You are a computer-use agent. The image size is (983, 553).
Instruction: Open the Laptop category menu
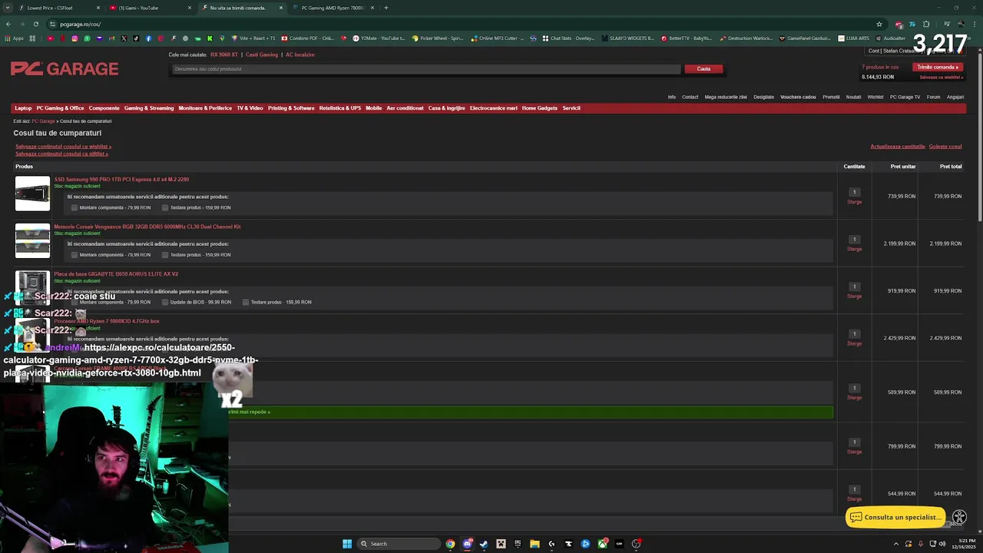[x=23, y=108]
